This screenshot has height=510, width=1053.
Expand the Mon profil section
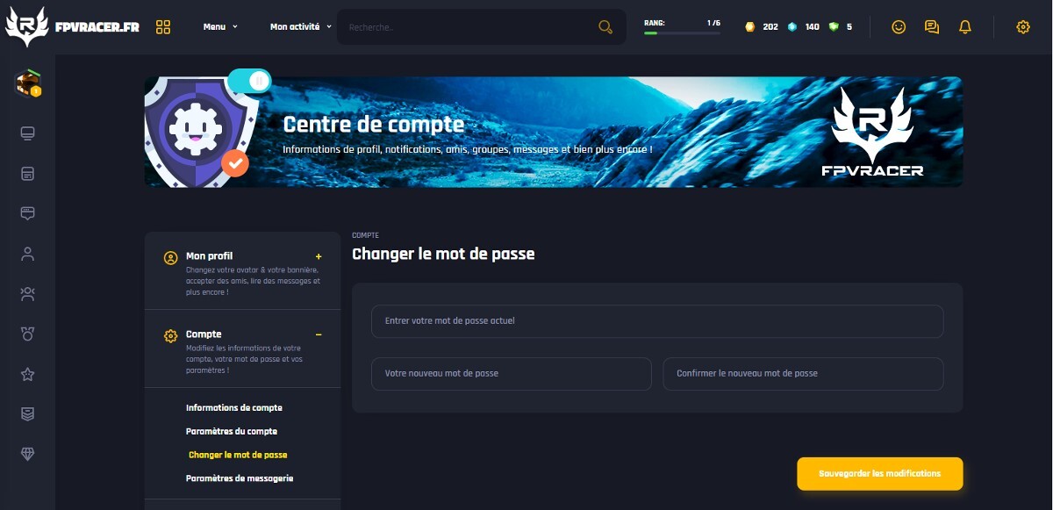[x=319, y=257]
